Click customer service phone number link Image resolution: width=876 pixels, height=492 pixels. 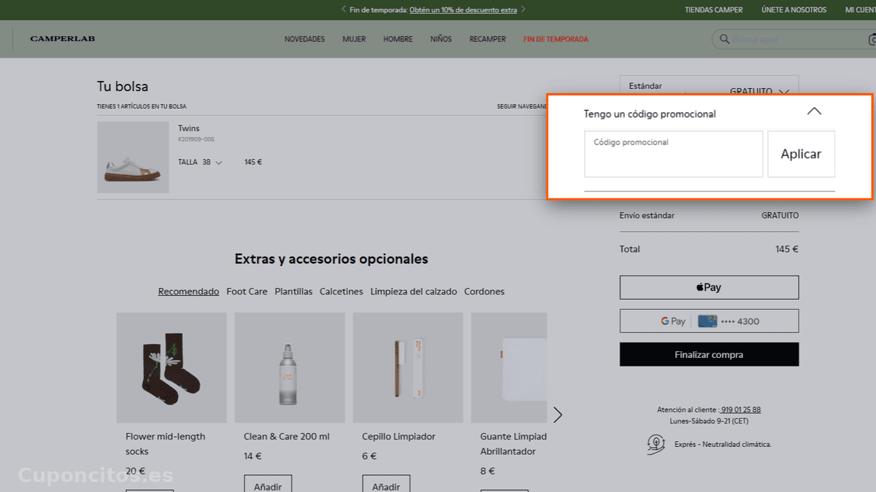739,410
